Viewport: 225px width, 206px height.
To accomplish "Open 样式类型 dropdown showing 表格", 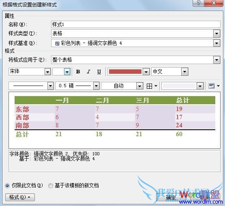I will click(x=135, y=34).
